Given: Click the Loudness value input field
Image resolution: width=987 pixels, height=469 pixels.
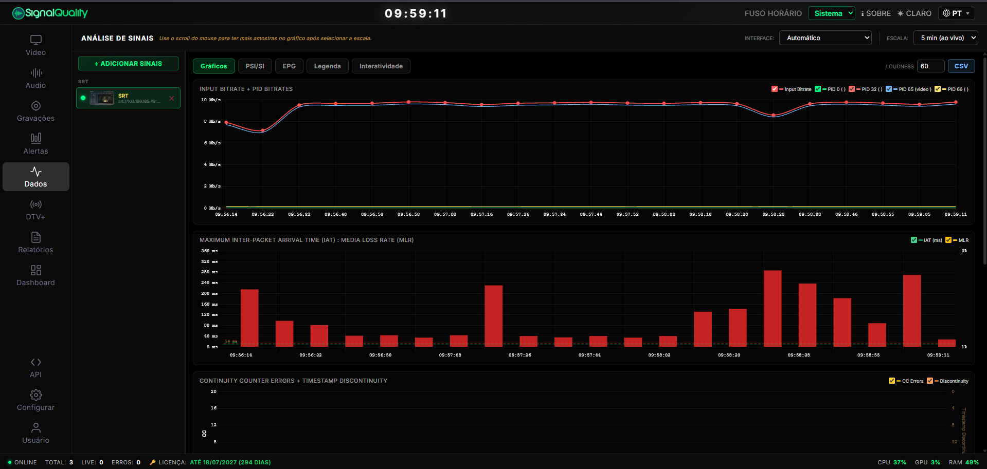Looking at the screenshot, I should point(930,66).
